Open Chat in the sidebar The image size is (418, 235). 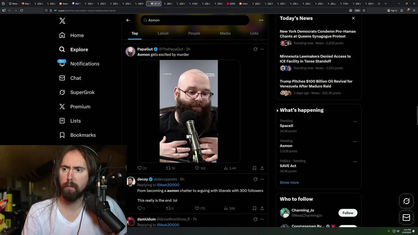(x=70, y=78)
